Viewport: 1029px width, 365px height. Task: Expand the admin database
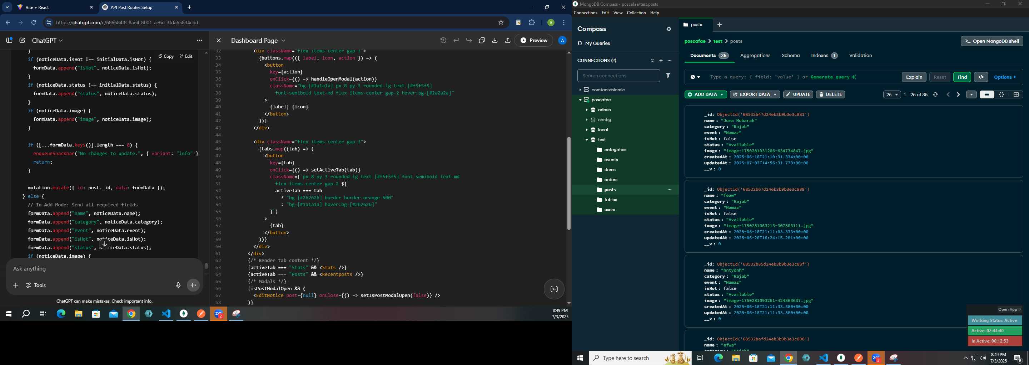pyautogui.click(x=586, y=109)
